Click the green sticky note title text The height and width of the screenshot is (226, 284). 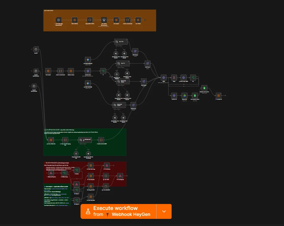click(x=59, y=130)
